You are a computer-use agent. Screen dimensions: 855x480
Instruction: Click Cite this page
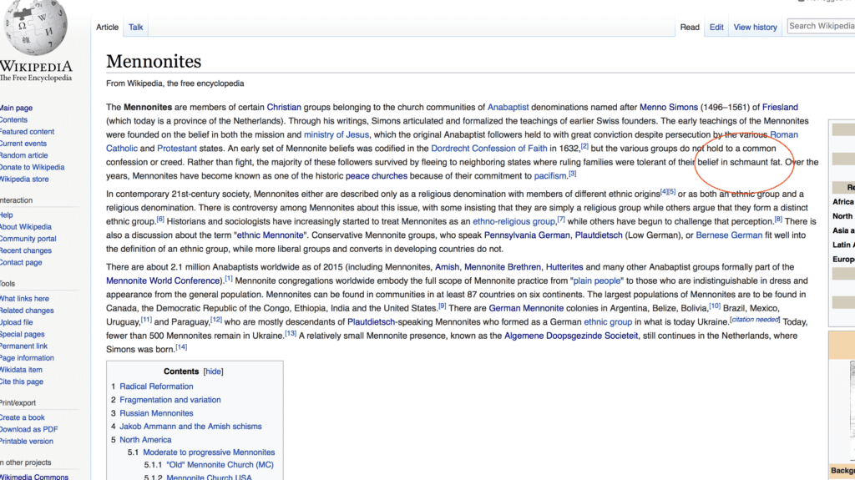[21, 381]
